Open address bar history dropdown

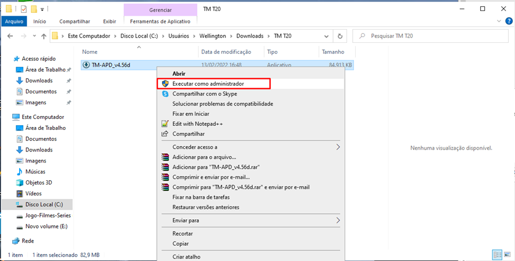coord(327,36)
